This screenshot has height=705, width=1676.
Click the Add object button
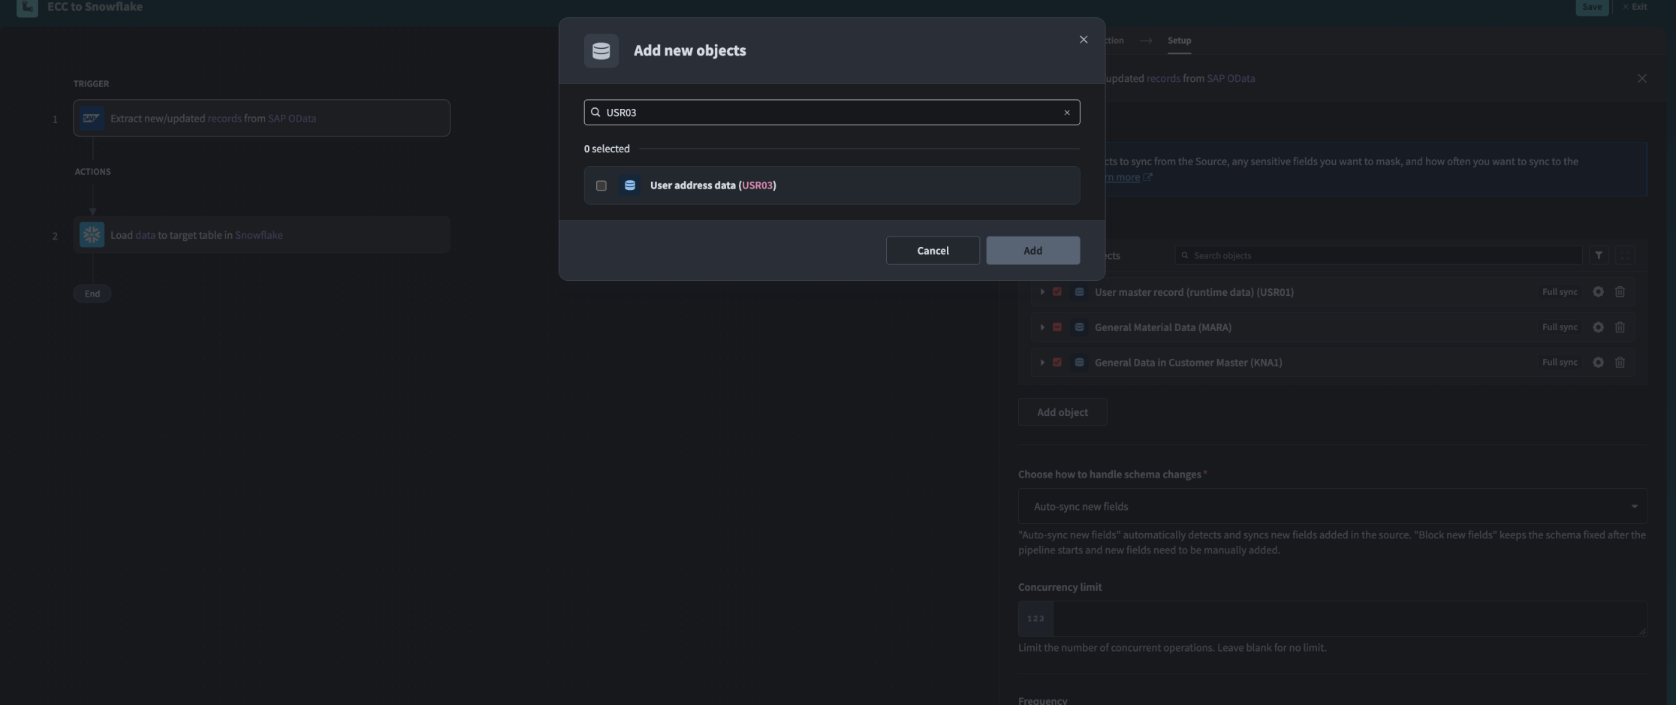click(1063, 412)
